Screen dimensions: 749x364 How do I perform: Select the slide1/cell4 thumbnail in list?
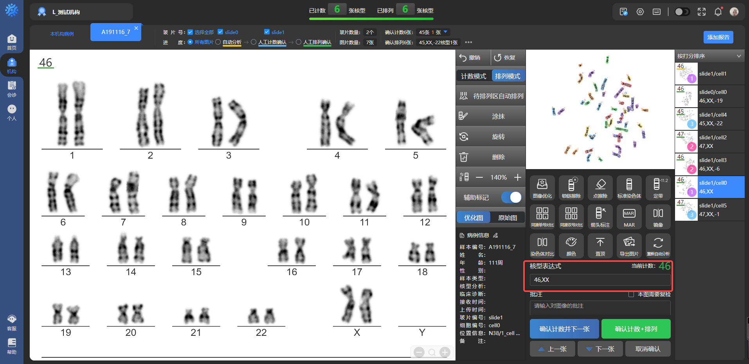(x=709, y=119)
